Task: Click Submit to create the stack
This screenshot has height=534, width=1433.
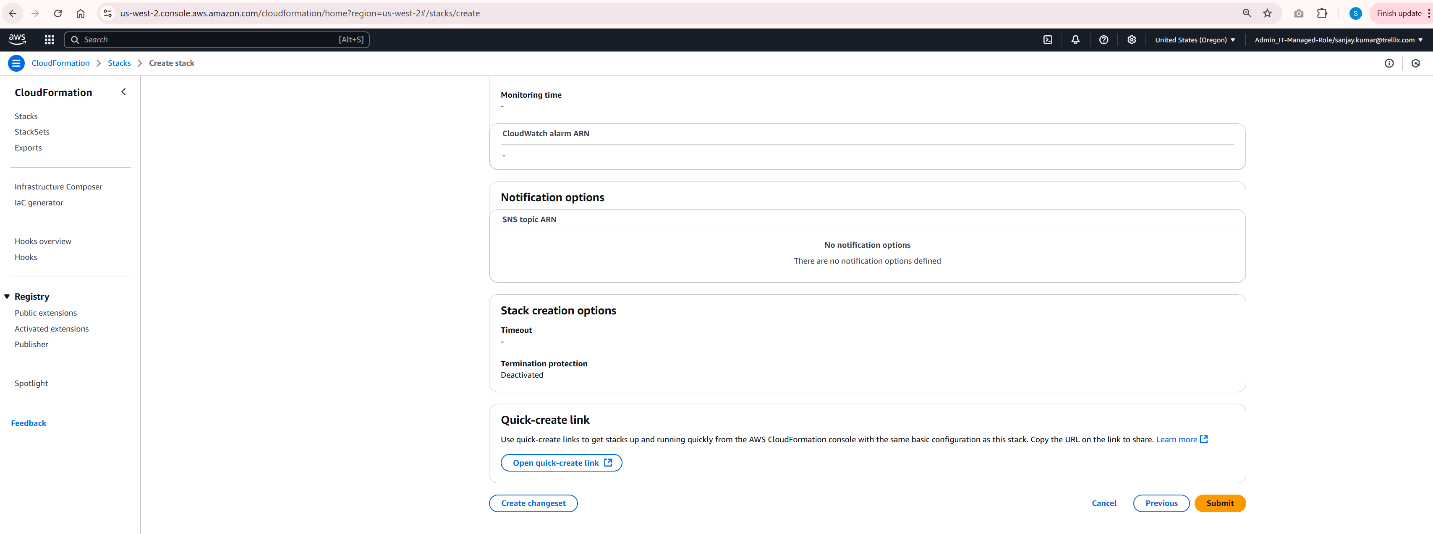Action: coord(1220,503)
